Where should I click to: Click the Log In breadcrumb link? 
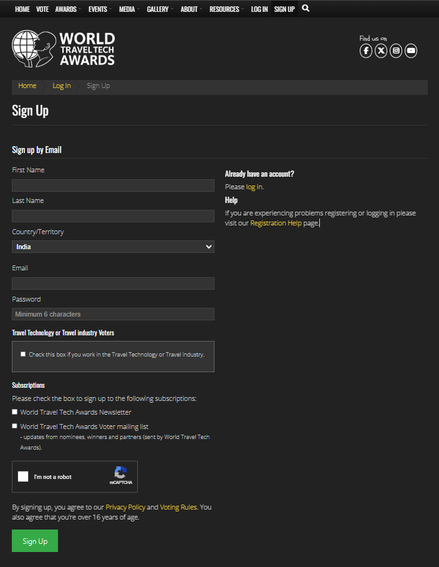(62, 86)
